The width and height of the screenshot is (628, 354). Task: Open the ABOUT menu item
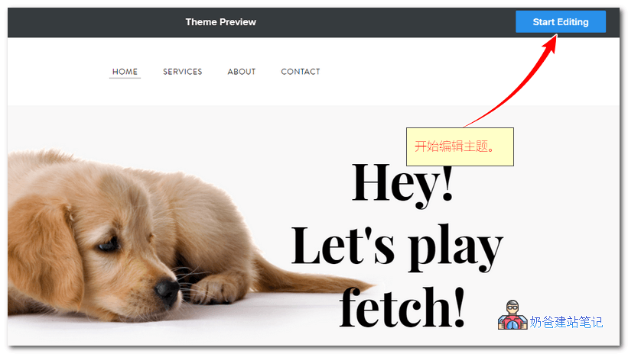(242, 72)
